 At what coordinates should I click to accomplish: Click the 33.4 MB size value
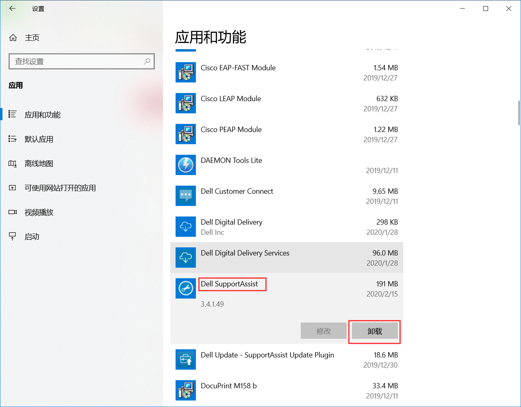[x=386, y=386]
